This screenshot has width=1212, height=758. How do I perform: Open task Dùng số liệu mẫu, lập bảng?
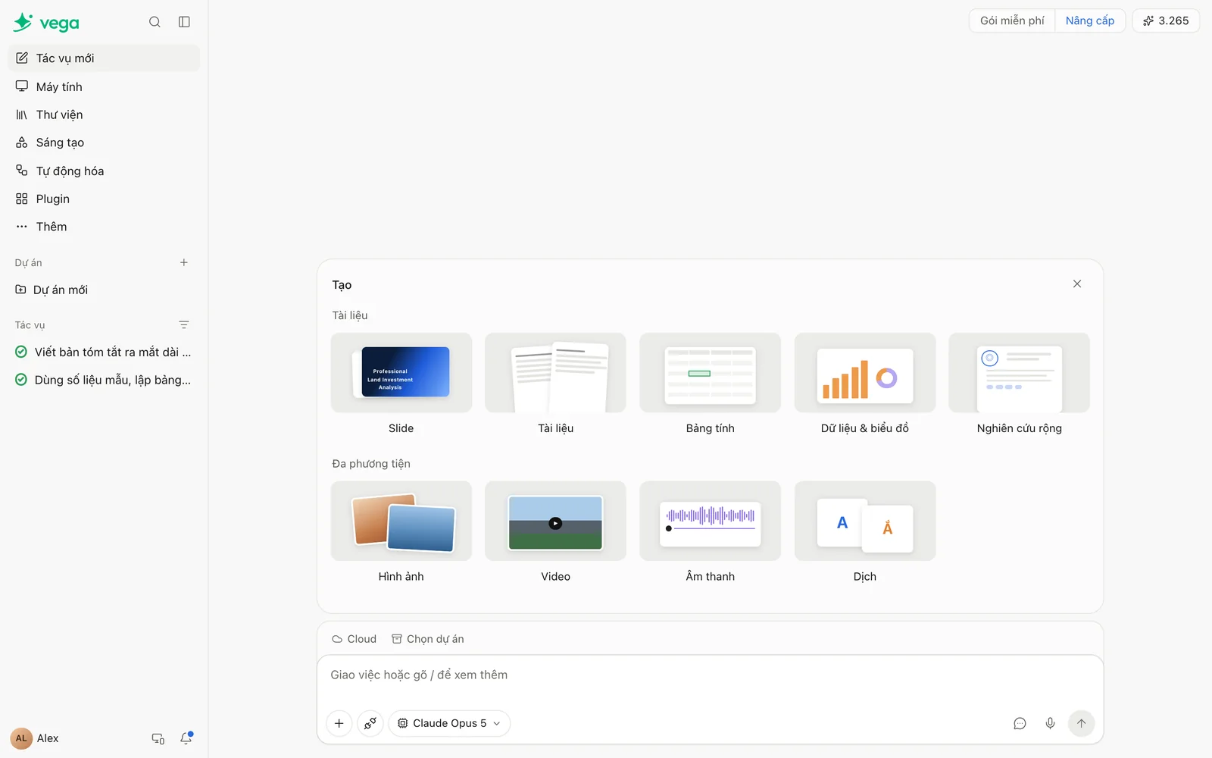point(104,380)
